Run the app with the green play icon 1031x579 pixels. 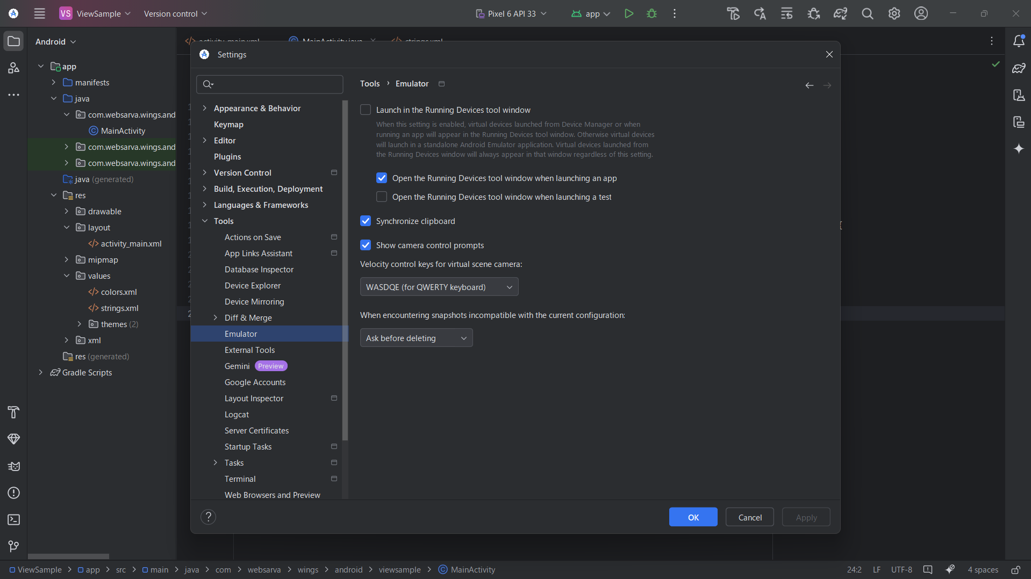tap(628, 13)
